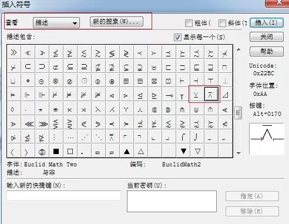Pick the squared times ⊠ symbol
Image resolution: width=289 pixels, height=224 pixels.
tap(154, 81)
